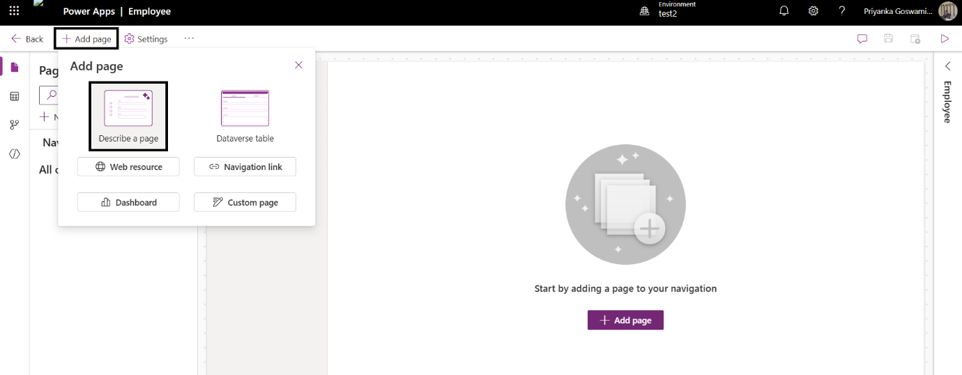This screenshot has width=962, height=375.
Task: Click the help question mark icon
Action: click(x=841, y=11)
